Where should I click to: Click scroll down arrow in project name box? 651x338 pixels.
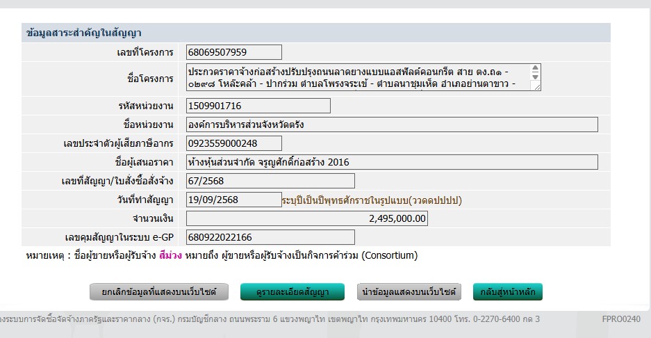click(x=536, y=77)
